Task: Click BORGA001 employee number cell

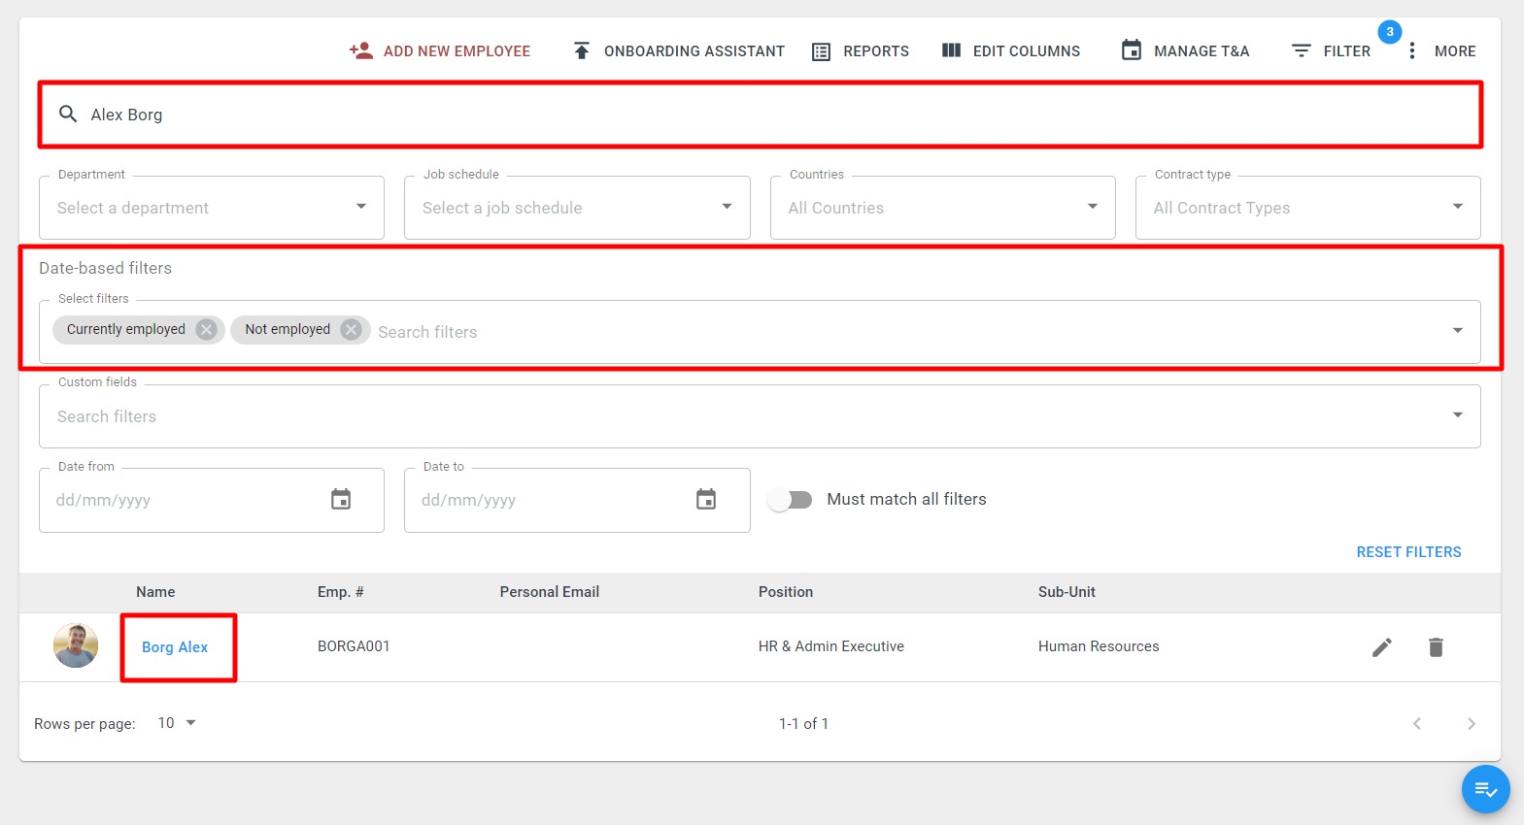Action: click(354, 646)
